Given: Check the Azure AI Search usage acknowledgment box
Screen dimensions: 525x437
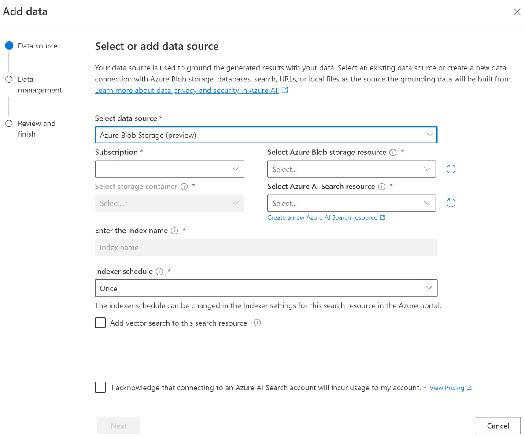Looking at the screenshot, I should (100, 387).
